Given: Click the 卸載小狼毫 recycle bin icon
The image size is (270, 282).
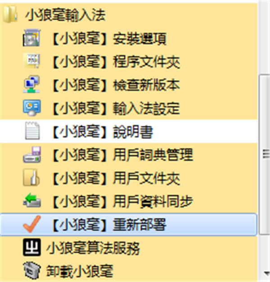Looking at the screenshot, I should [31, 270].
